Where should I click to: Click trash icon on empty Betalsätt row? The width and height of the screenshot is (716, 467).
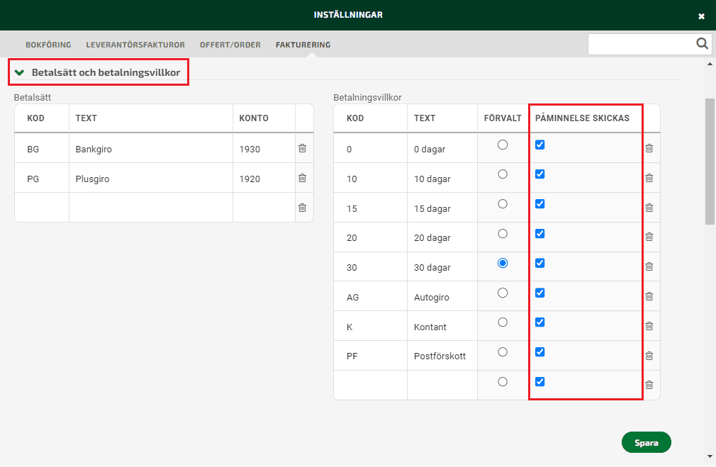(302, 208)
